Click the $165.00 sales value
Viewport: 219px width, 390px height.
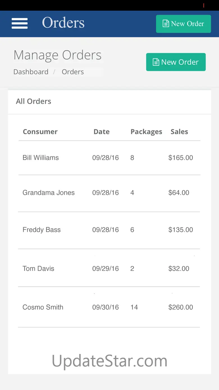[181, 158]
